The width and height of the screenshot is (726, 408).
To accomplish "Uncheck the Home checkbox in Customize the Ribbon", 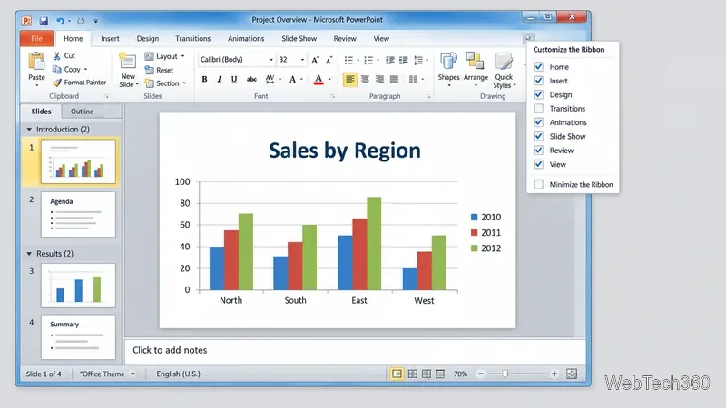I will (x=538, y=66).
